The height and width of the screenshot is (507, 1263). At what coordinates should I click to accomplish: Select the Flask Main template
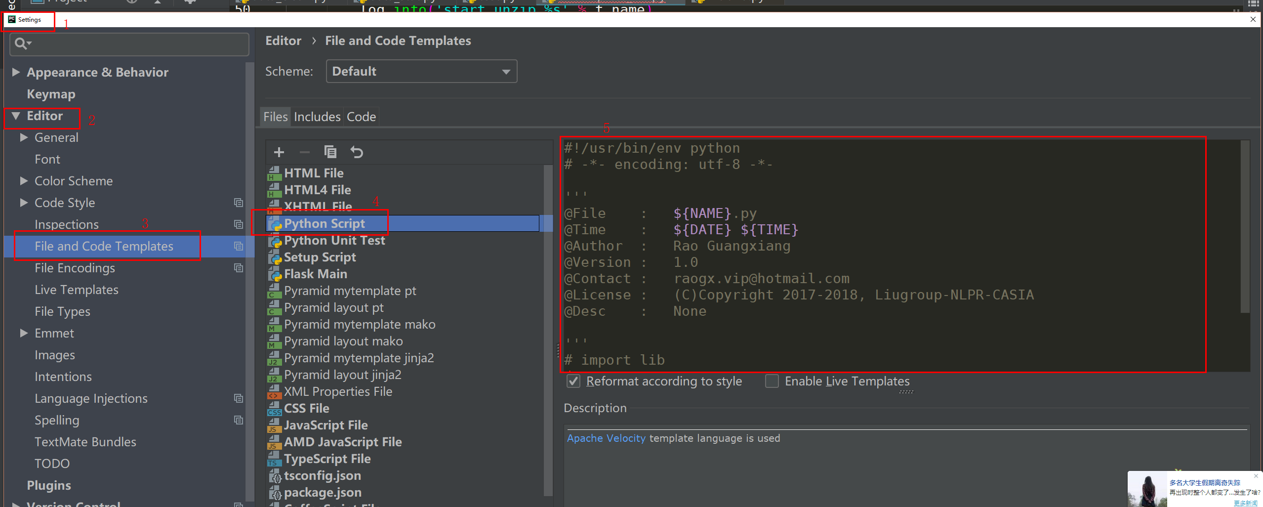point(315,273)
